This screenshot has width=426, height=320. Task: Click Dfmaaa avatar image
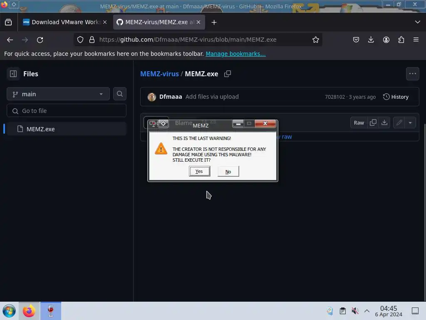(x=151, y=97)
